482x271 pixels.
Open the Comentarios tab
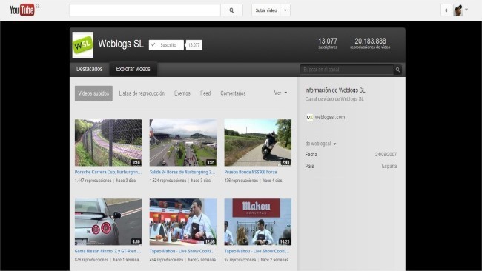tap(233, 93)
